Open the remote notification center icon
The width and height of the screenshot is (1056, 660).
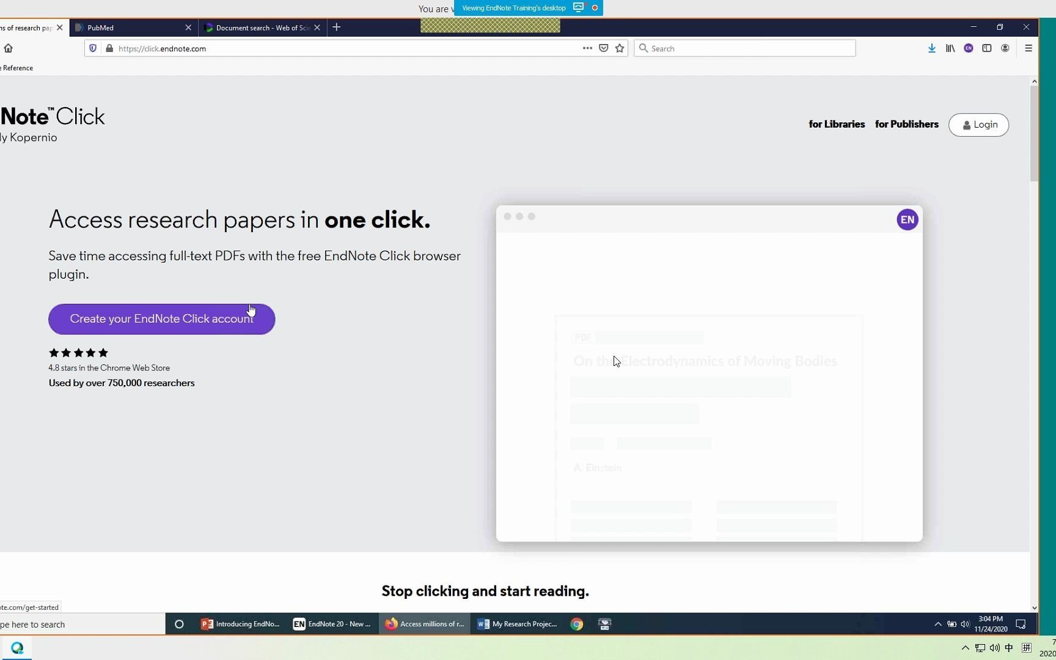coord(1021,624)
